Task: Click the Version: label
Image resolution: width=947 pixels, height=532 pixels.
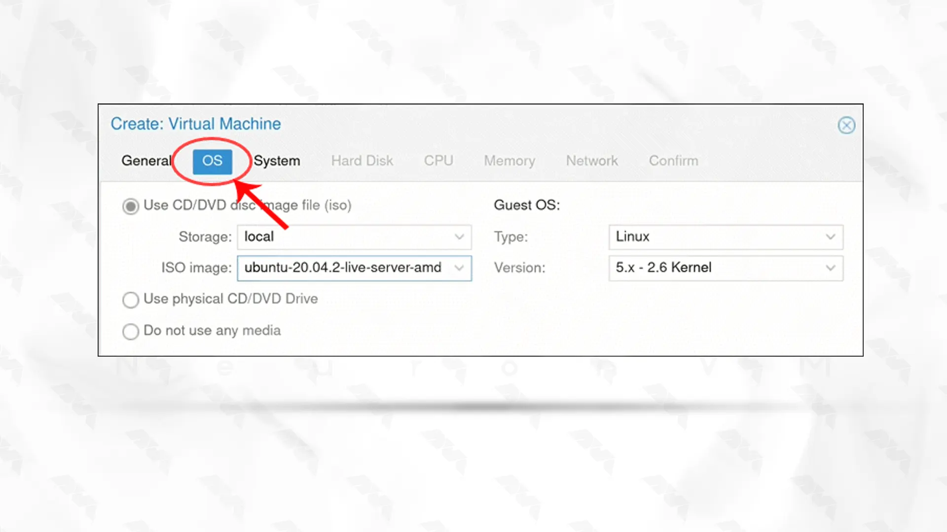Action: [x=520, y=268]
